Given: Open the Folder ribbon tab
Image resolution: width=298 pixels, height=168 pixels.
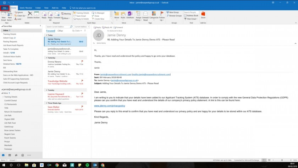Looking at the screenshot, I should tap(38, 8).
